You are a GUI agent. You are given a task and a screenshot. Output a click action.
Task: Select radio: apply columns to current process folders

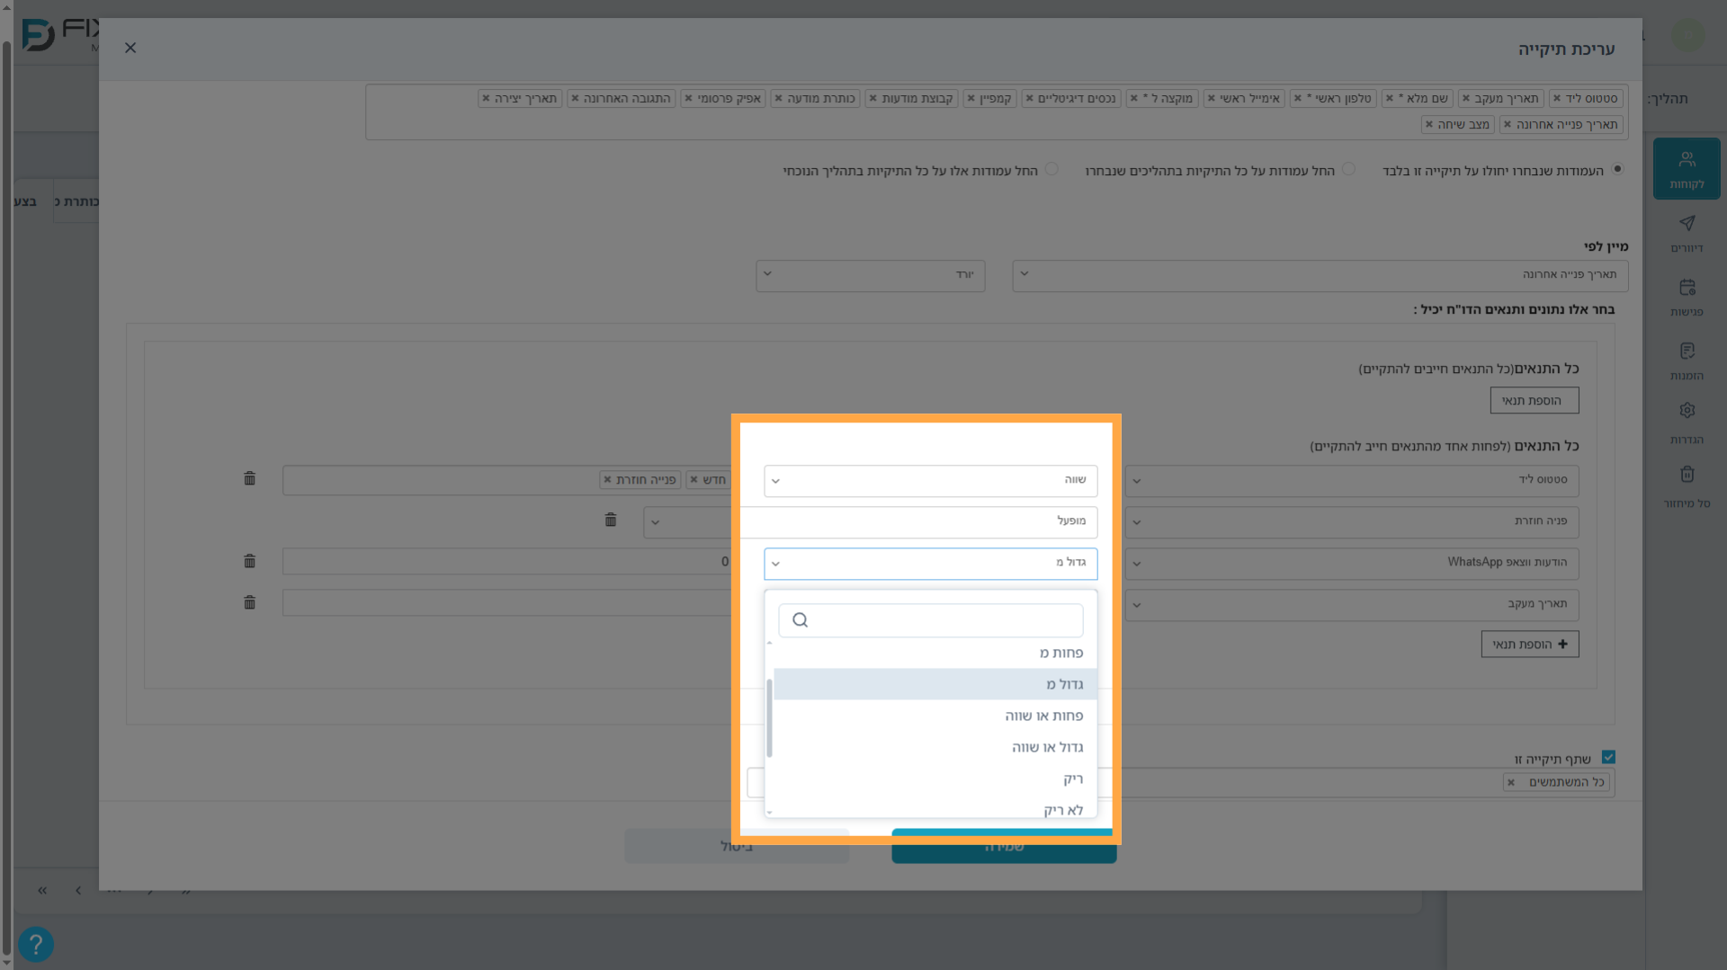[1051, 169]
